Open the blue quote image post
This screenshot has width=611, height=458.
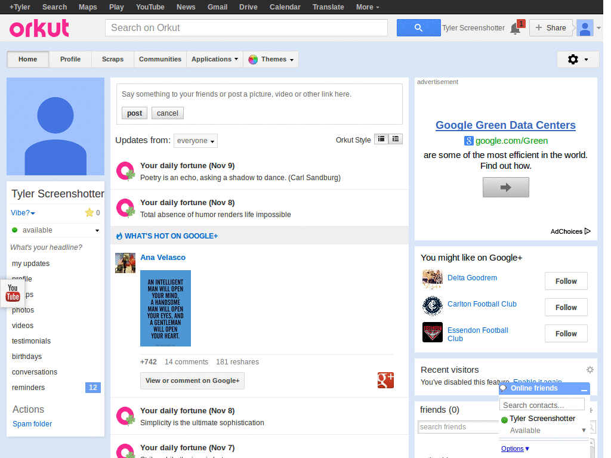point(166,308)
